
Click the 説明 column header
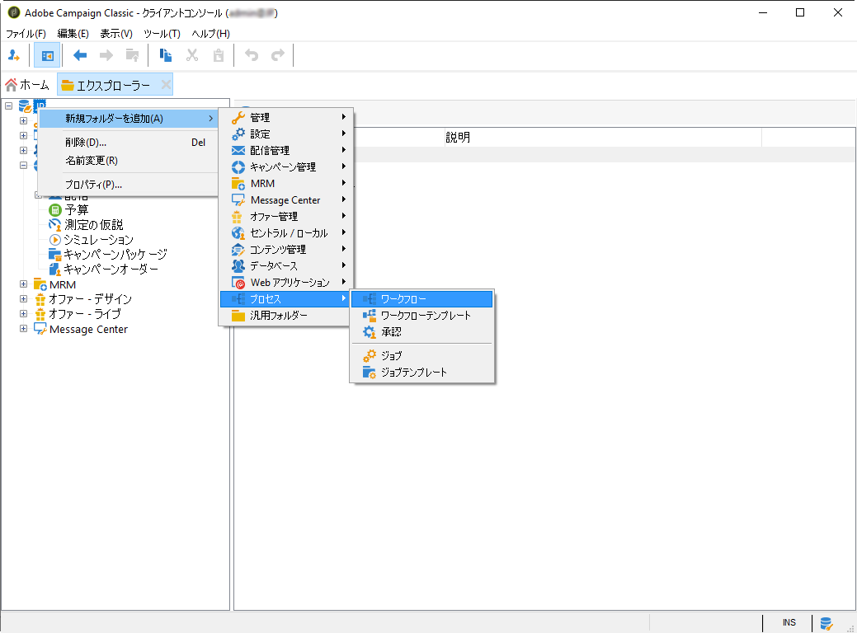603,138
